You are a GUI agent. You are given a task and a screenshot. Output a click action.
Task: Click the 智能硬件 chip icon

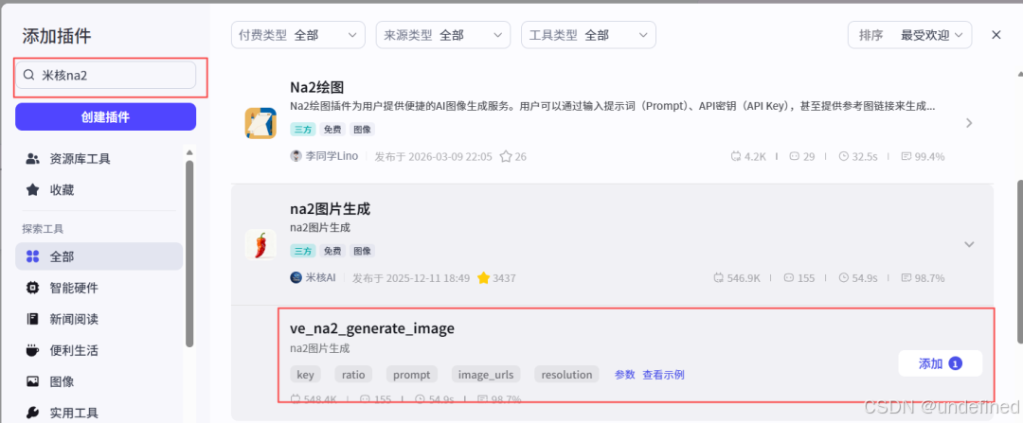(32, 288)
